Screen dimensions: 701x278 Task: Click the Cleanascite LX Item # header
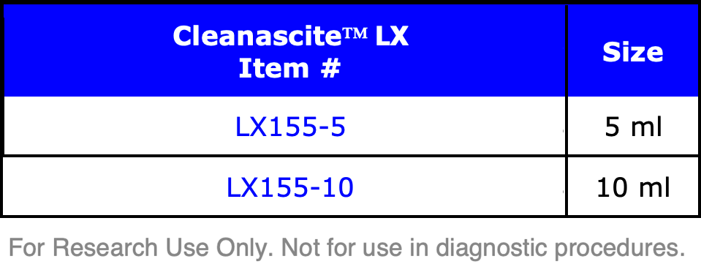coord(291,53)
